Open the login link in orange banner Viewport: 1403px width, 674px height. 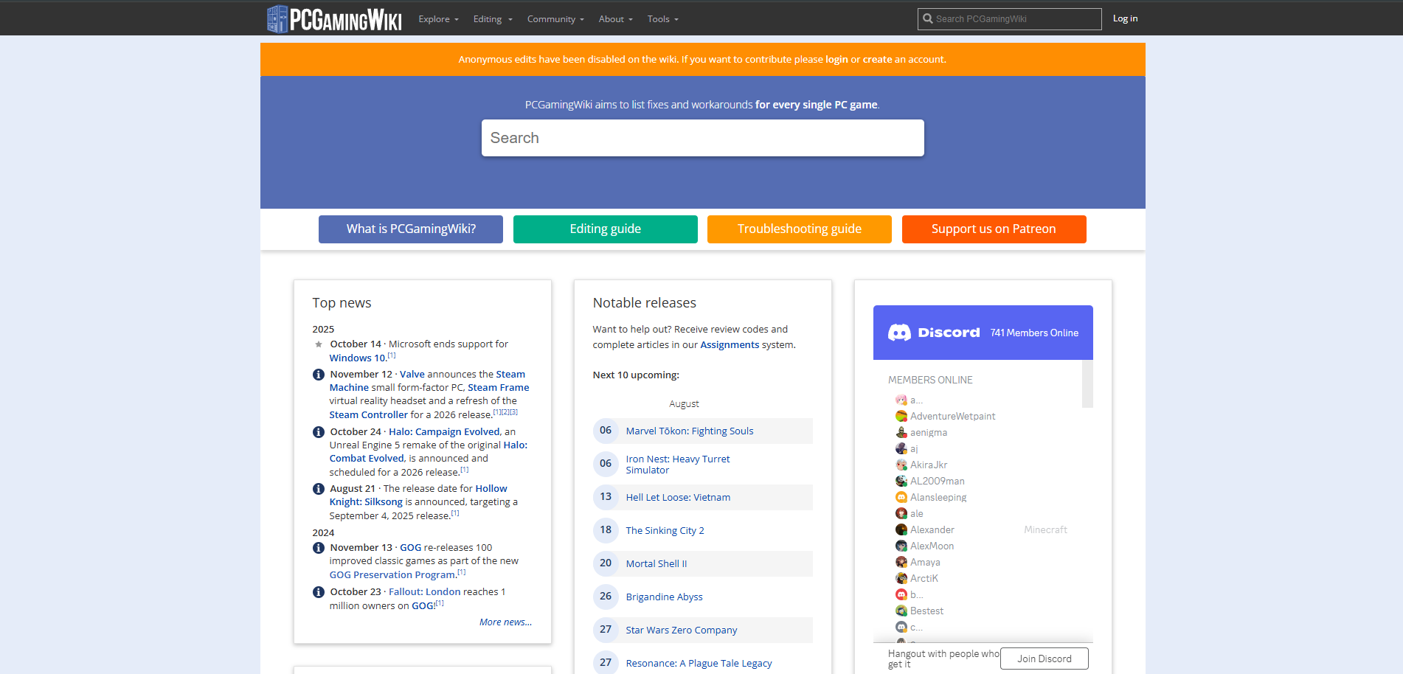[836, 60]
